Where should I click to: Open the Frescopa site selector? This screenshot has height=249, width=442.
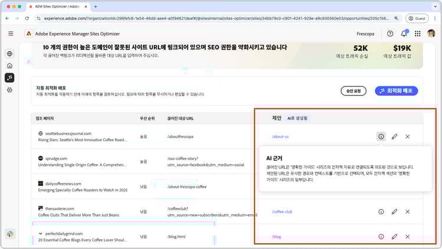[365, 34]
